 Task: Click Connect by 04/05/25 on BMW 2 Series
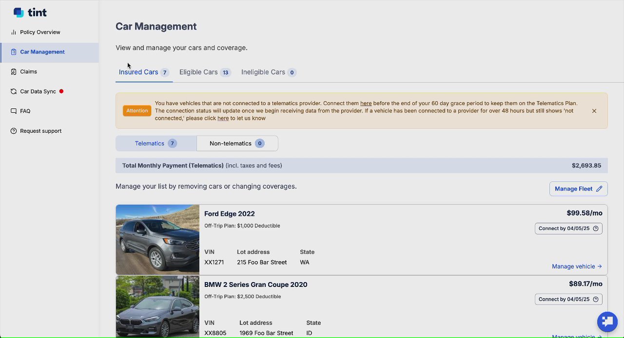pyautogui.click(x=568, y=300)
